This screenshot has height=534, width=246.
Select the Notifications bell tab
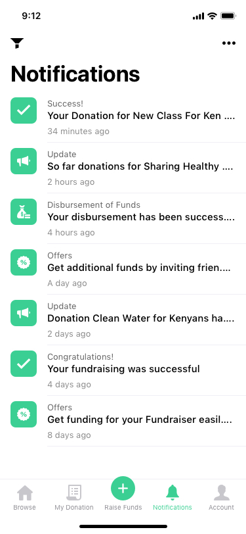pyautogui.click(x=173, y=497)
